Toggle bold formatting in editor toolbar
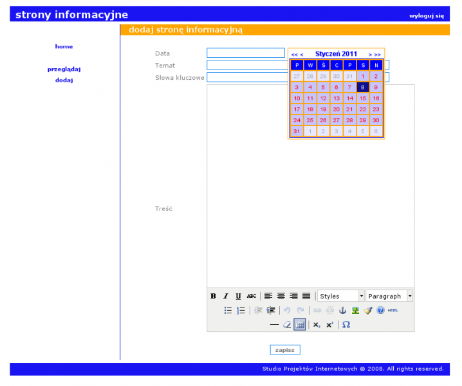This screenshot has height=386, width=462. 213,296
